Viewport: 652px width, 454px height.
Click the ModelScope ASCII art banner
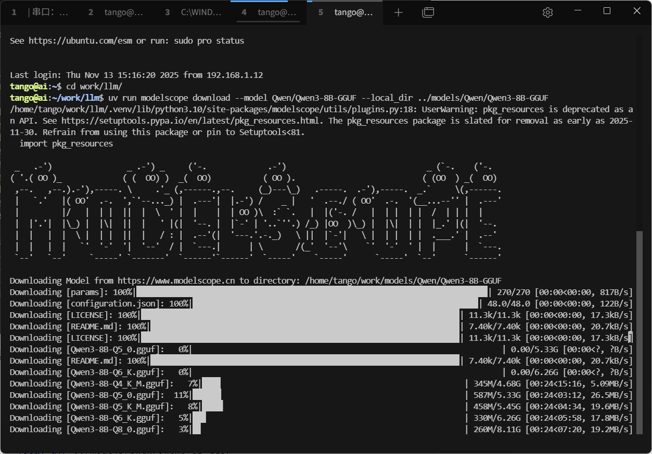point(255,212)
